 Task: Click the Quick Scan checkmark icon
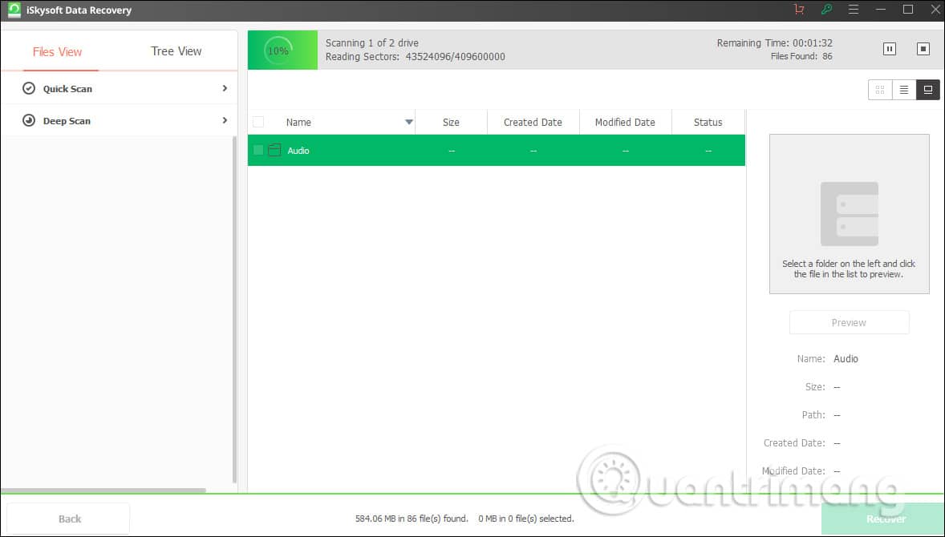[29, 88]
